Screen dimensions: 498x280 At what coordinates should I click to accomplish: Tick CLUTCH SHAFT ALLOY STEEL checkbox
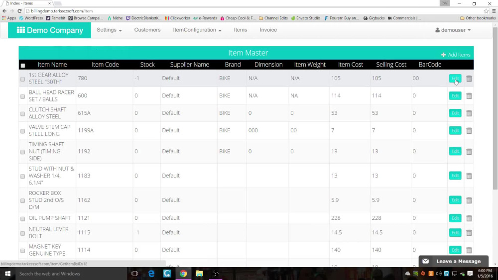click(x=22, y=114)
